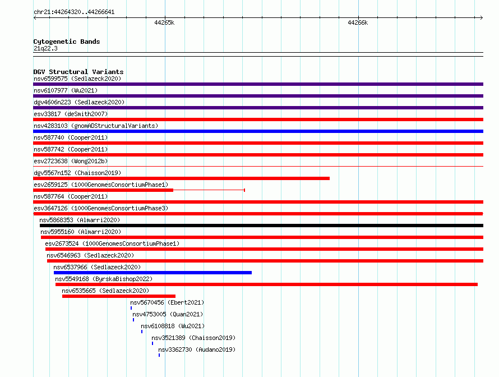Select the nsv5549168 (ByrskaBishop2022) label

pos(104,279)
